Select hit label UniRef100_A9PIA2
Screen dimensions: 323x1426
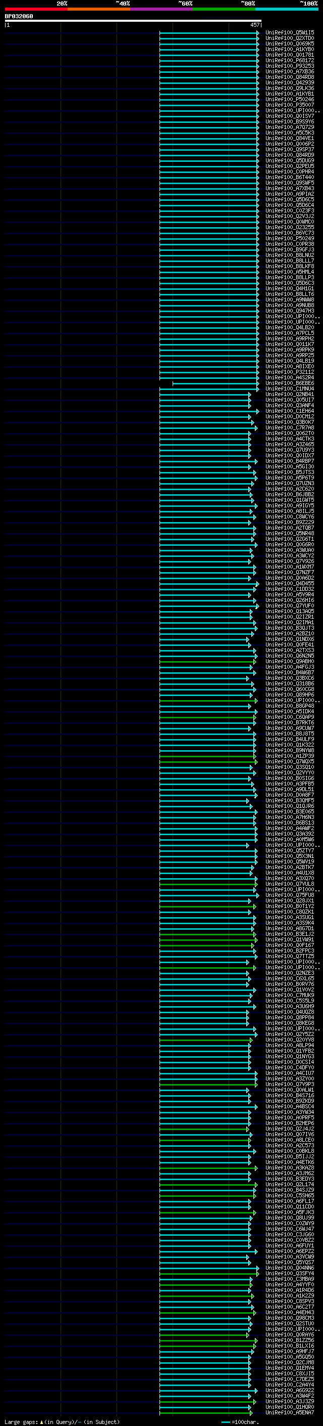pos(290,194)
